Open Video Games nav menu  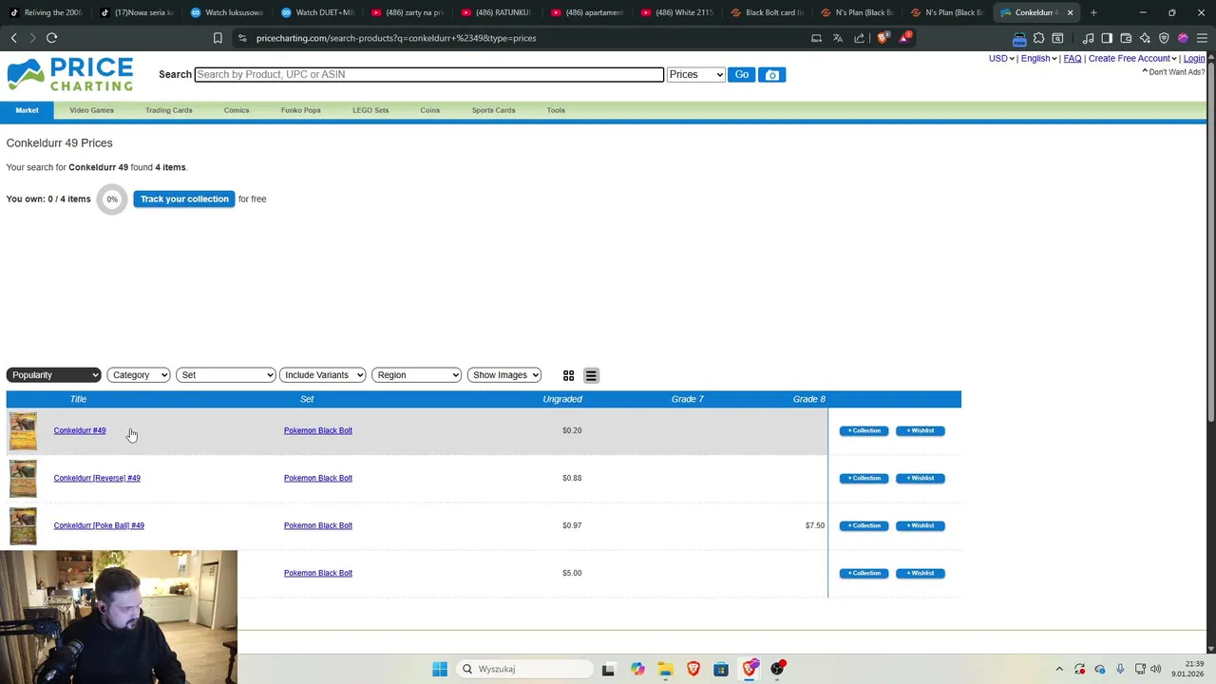coord(91,110)
